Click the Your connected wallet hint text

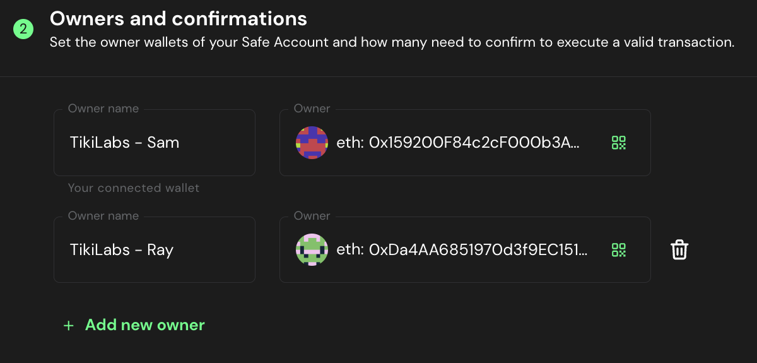[133, 188]
